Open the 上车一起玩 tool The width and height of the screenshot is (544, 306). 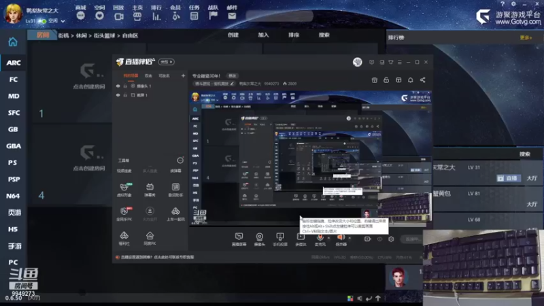175,214
